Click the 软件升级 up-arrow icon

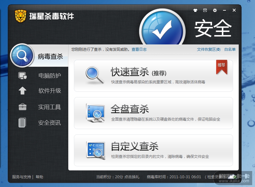pyautogui.click(x=23, y=91)
